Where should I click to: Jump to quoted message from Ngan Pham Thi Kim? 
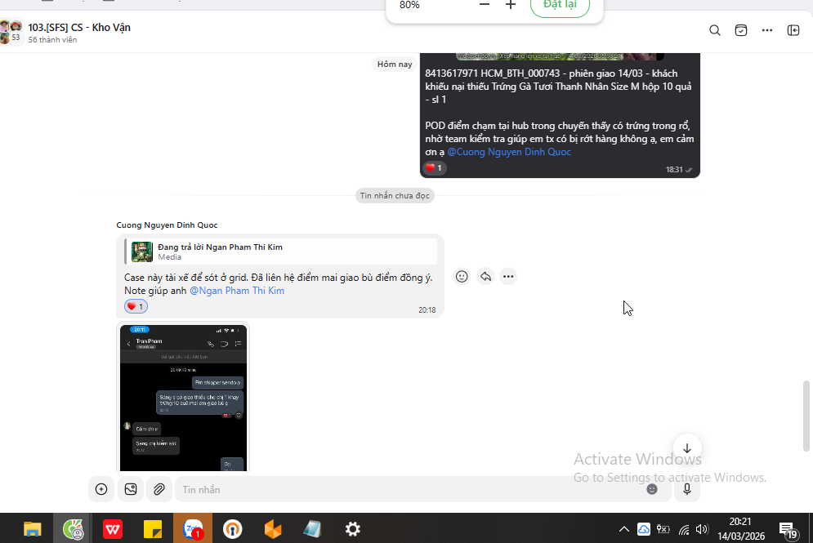pyautogui.click(x=281, y=251)
